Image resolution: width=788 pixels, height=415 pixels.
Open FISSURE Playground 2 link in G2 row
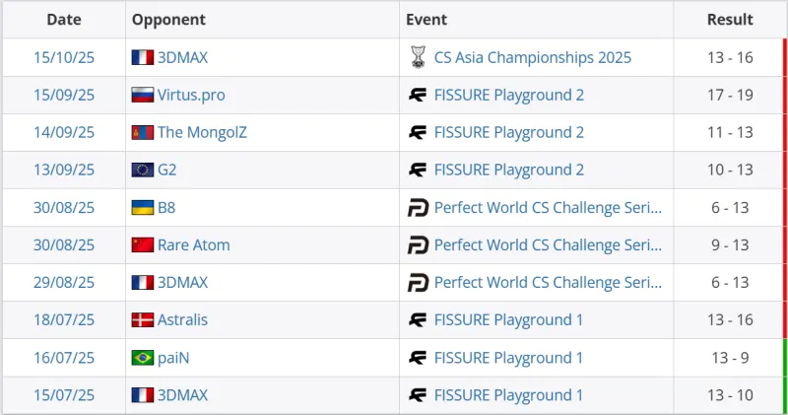pyautogui.click(x=508, y=171)
